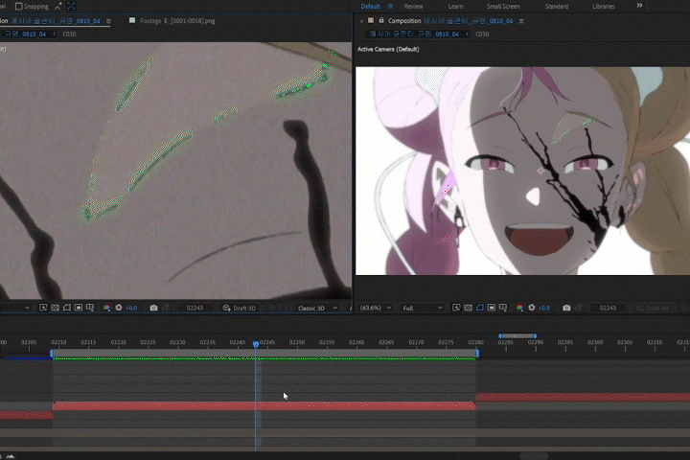Select the Footage E_[0001-0058].png tab

click(177, 21)
